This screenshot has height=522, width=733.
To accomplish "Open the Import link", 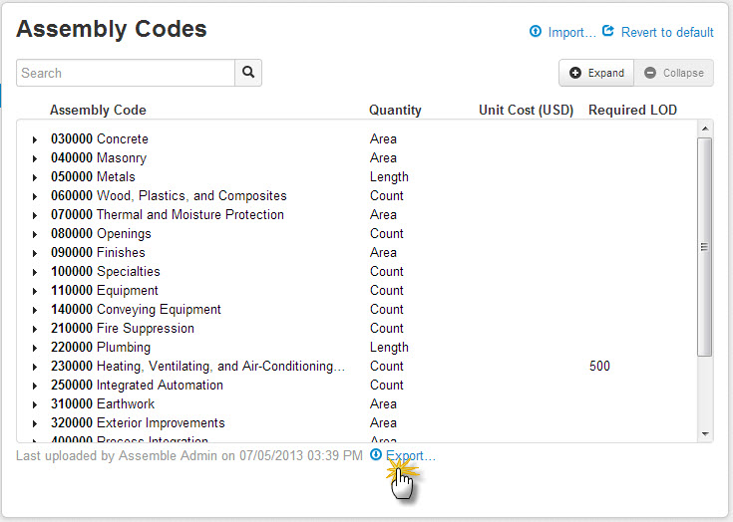I will (x=571, y=32).
